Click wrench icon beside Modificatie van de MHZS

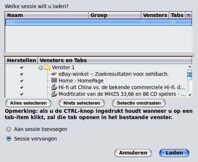coord(54,94)
